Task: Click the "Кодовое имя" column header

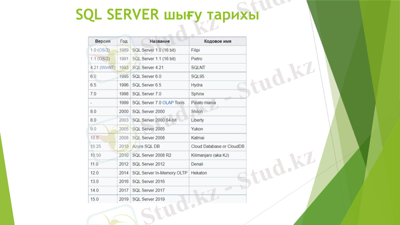Action: pos(217,41)
